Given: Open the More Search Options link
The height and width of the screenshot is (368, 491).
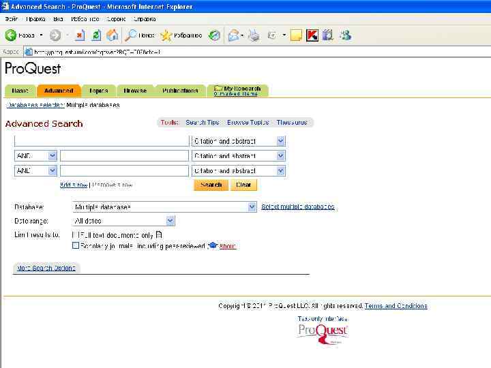Looking at the screenshot, I should pyautogui.click(x=46, y=269).
